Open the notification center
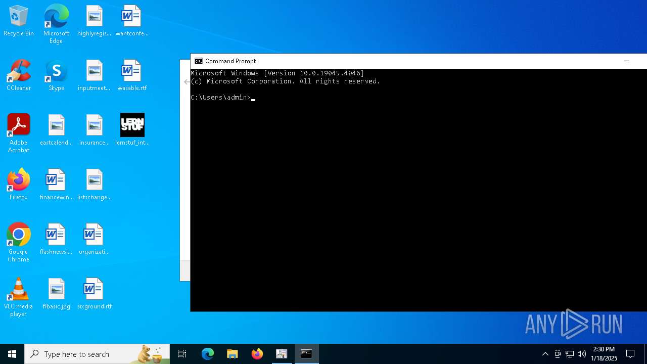 [x=630, y=354]
